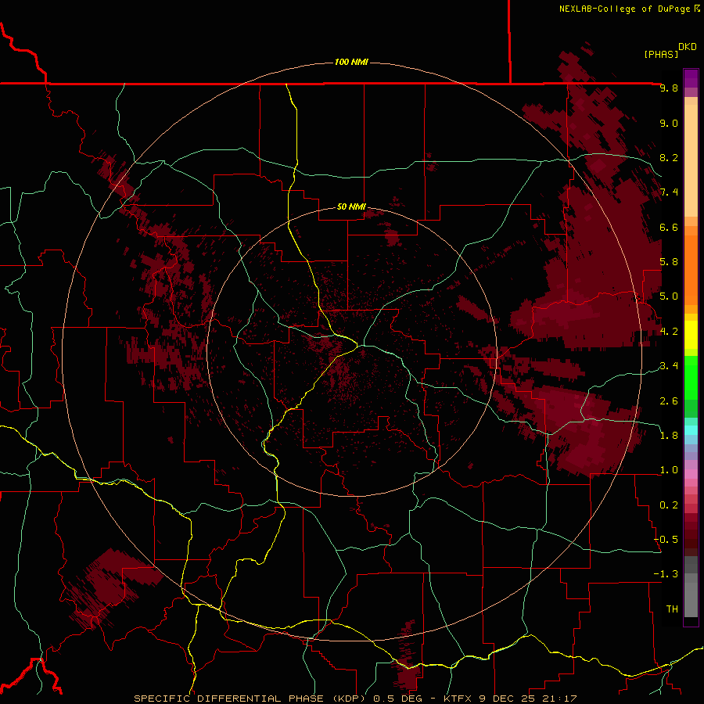Pick the peach segment of the color bar
Viewport: 704px width, 704px height.
pyautogui.click(x=691, y=160)
